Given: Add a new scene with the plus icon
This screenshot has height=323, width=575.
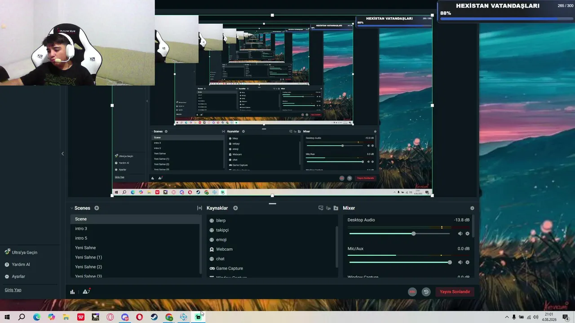Looking at the screenshot, I should (97, 208).
